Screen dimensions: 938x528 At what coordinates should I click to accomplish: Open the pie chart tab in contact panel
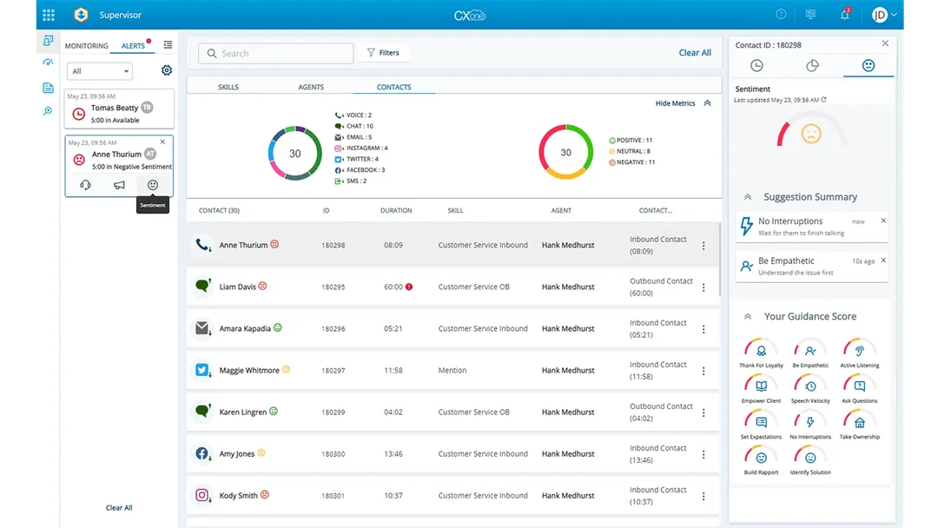pos(812,66)
